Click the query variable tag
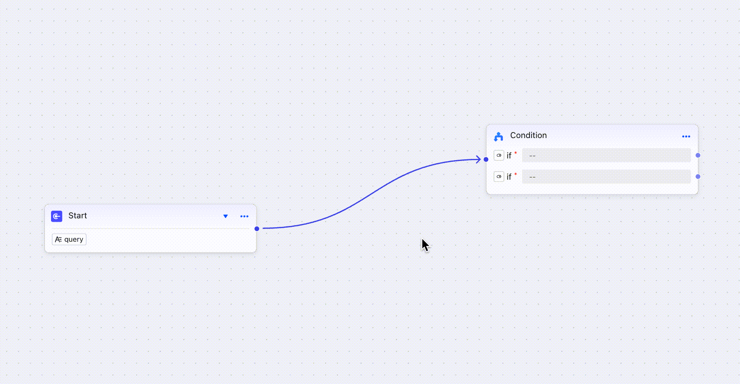Screen dimensions: 740x384 point(69,240)
